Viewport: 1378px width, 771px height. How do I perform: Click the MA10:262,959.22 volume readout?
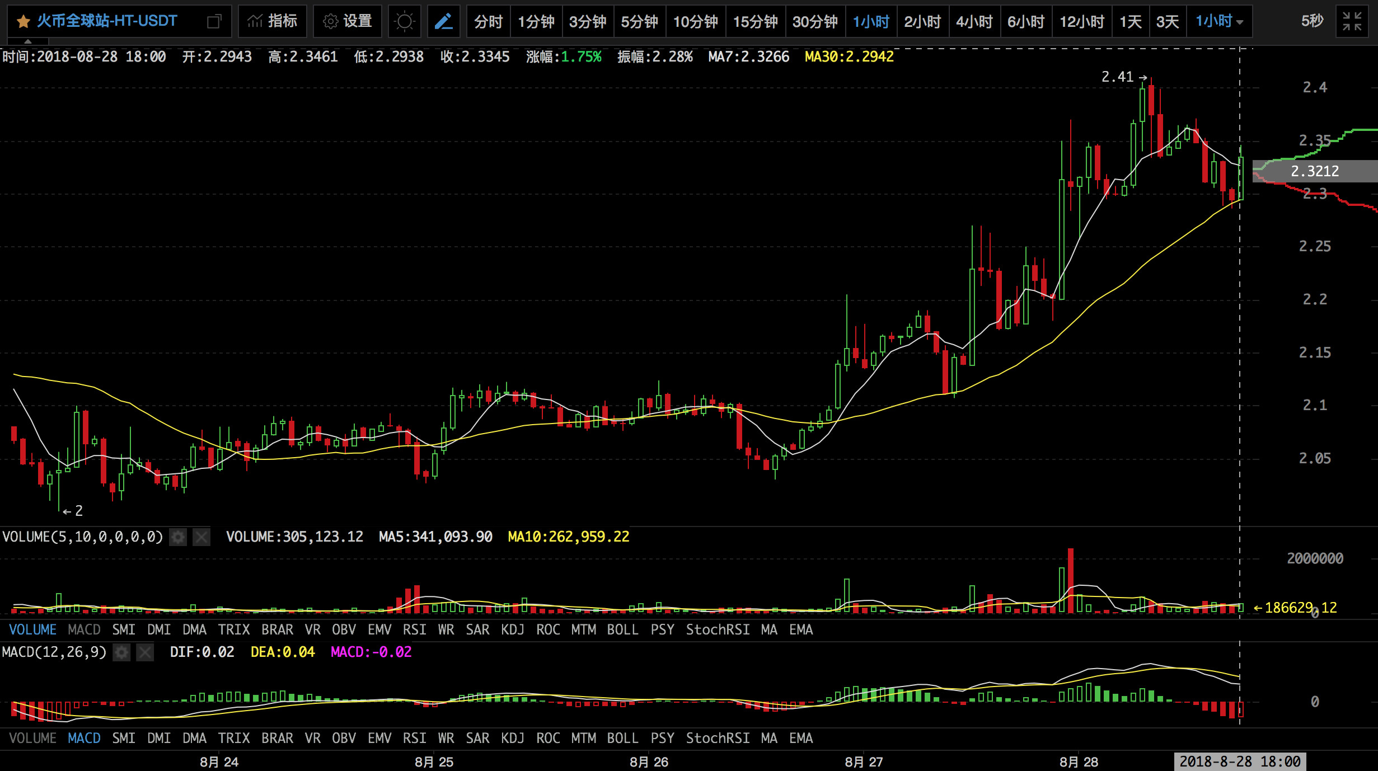569,537
